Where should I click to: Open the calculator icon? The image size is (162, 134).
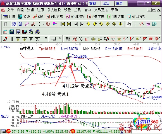pos(12,32)
